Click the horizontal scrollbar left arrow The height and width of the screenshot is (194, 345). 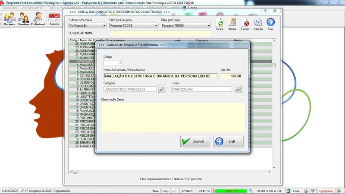coord(71,172)
